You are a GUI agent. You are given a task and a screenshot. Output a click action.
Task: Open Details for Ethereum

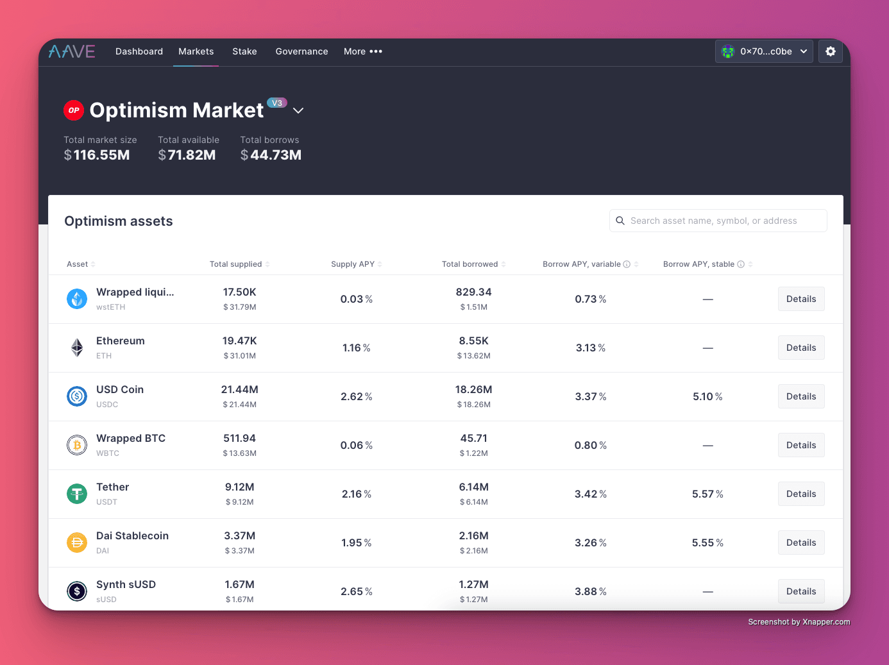click(801, 348)
